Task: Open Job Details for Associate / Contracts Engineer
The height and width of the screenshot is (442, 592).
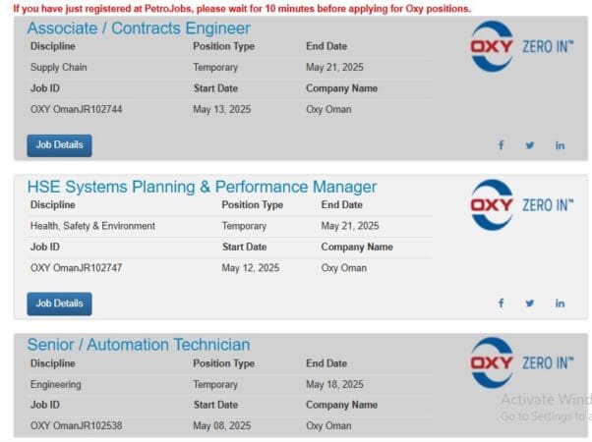Action: (59, 145)
